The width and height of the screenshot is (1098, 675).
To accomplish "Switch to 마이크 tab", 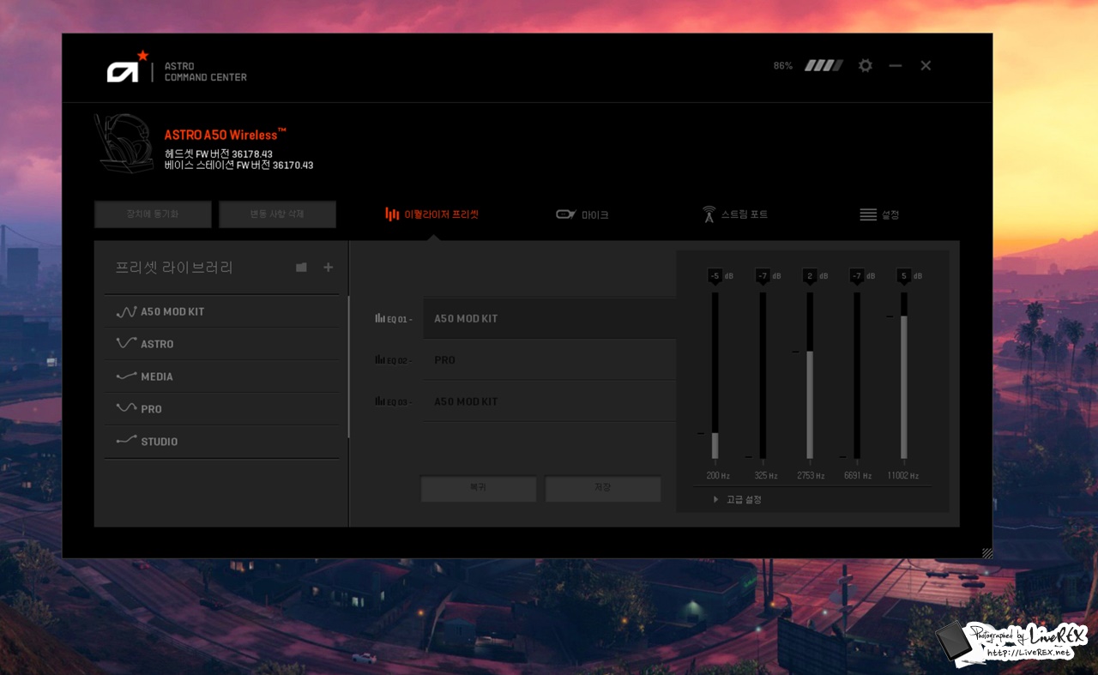I will 582,214.
